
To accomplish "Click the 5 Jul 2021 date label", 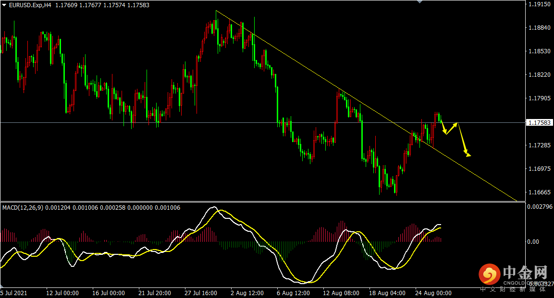I will [x=14, y=293].
